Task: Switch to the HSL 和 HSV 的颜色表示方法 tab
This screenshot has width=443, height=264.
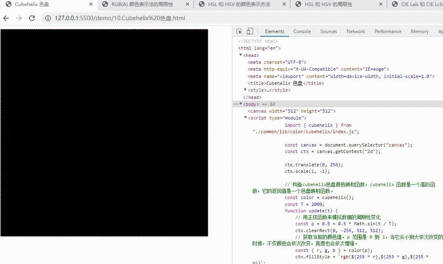Action: click(239, 4)
